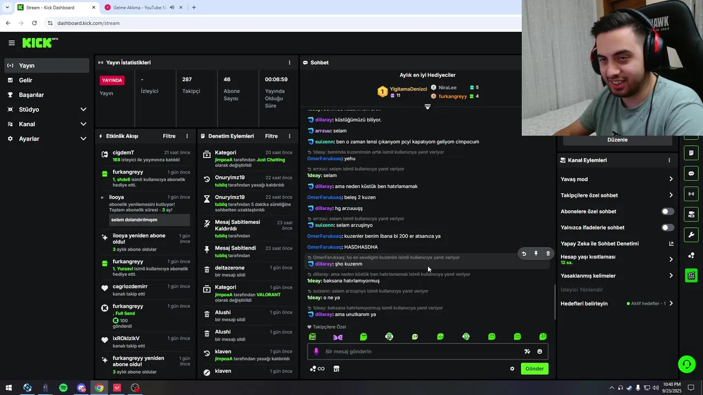
Task: Select Gelir in the left sidebar
Action: click(47, 80)
